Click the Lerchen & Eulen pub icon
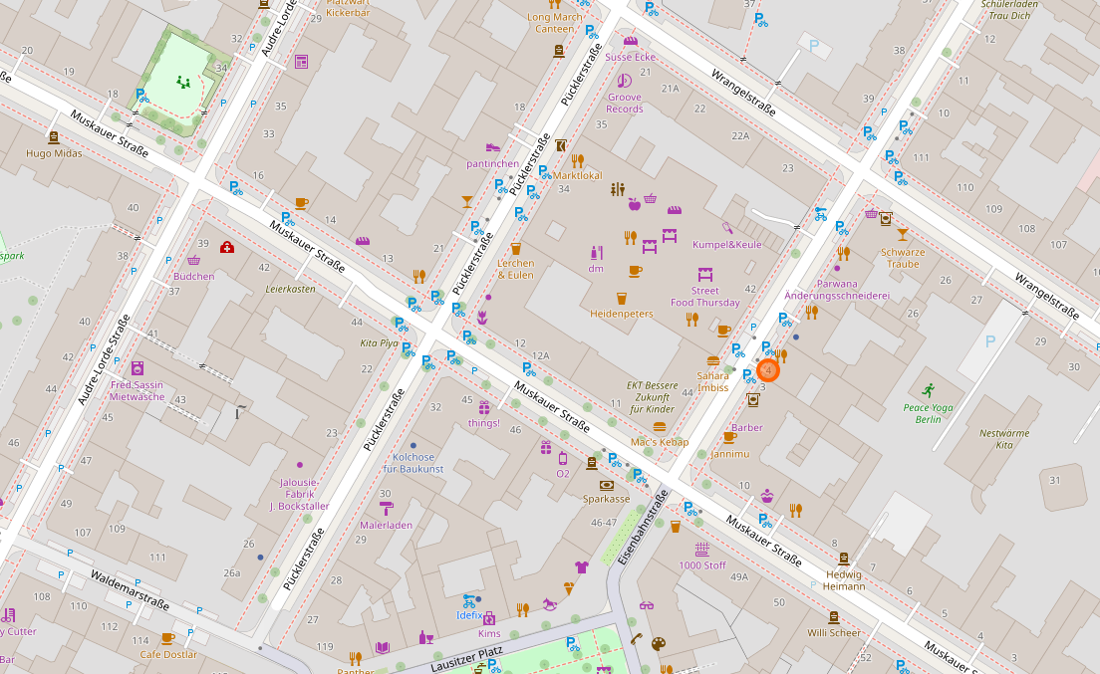The height and width of the screenshot is (674, 1100). pyautogui.click(x=516, y=249)
